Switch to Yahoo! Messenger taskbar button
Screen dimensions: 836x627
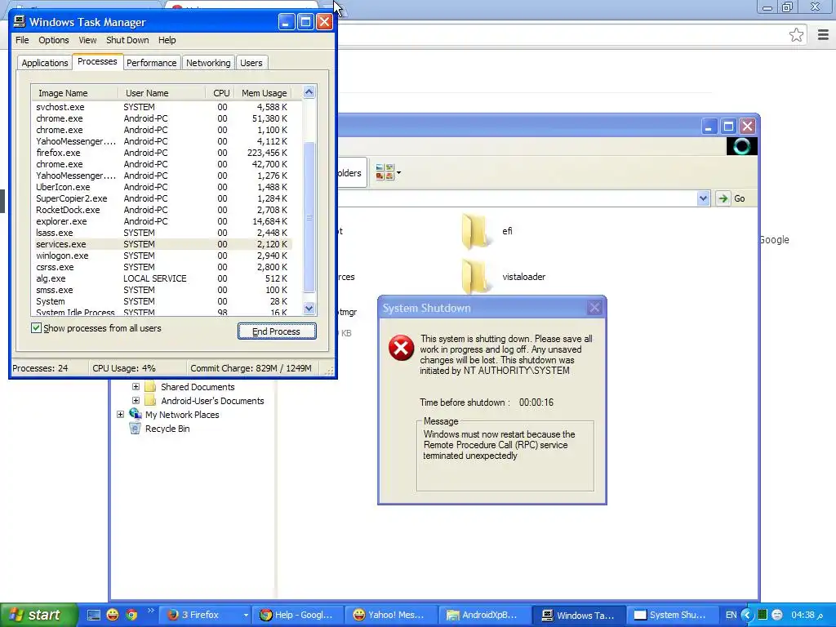[x=391, y=615]
